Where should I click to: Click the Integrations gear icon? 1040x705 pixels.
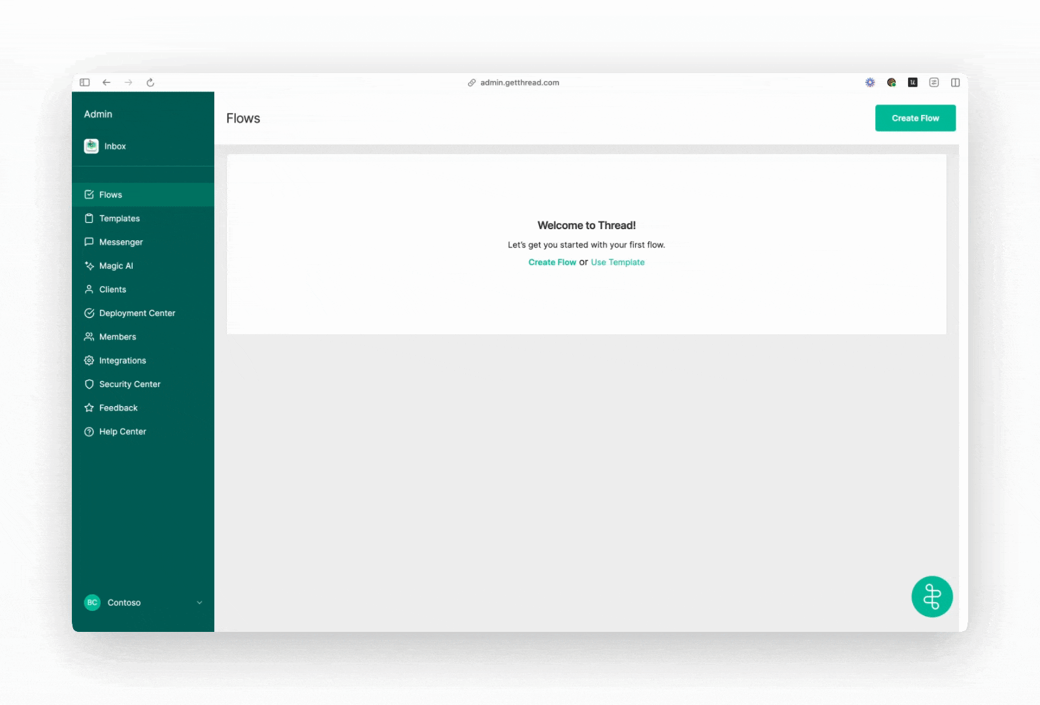[89, 360]
